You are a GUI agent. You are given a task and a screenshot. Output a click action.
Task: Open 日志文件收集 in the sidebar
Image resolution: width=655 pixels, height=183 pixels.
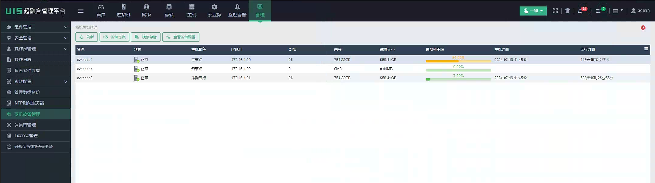click(36, 70)
